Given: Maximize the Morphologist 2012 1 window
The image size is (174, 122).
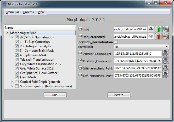Looking at the screenshot, I should tap(156, 3).
